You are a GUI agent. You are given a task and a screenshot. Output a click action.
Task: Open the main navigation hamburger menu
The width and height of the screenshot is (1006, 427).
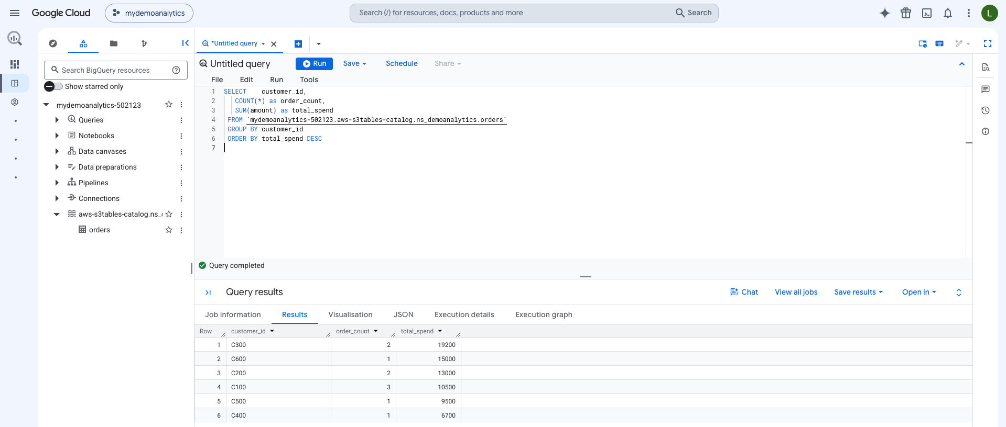coord(15,13)
